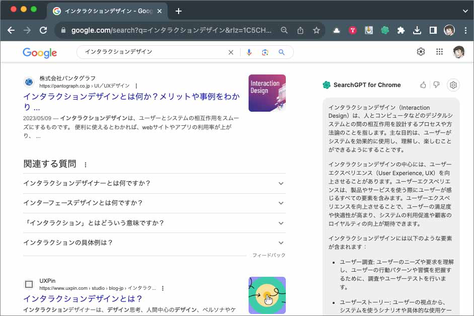
Task: Open the SearchGPT panel settings gear
Action: (x=454, y=85)
